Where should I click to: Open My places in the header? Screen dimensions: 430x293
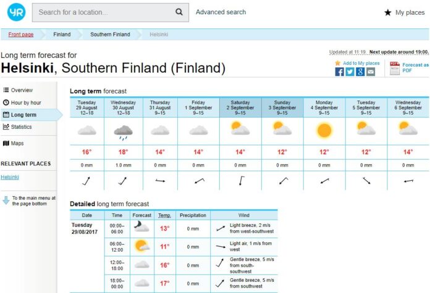405,12
